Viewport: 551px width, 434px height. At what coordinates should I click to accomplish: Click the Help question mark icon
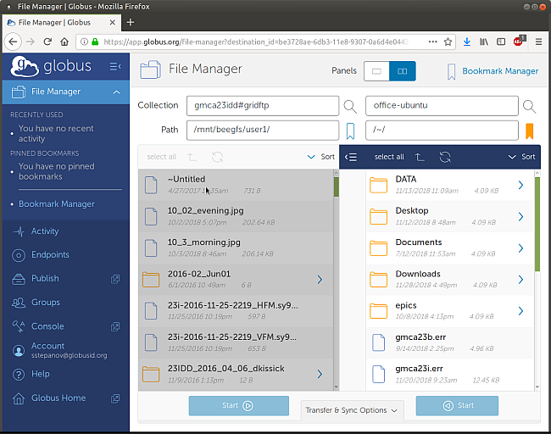tap(19, 375)
